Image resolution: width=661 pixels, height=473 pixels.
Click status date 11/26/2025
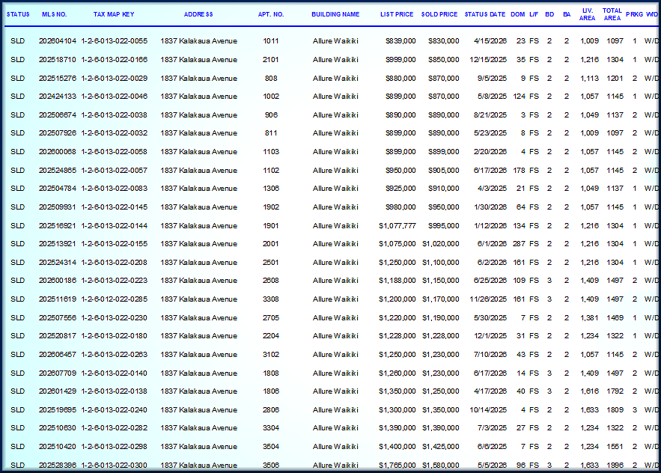pyautogui.click(x=488, y=299)
